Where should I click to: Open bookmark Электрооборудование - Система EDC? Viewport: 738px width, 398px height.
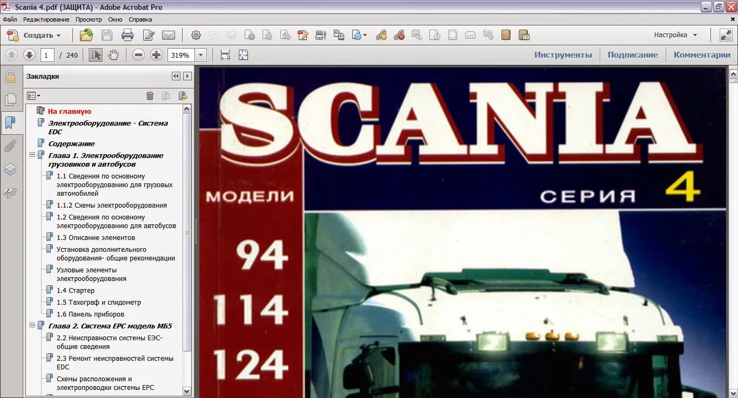pos(108,127)
